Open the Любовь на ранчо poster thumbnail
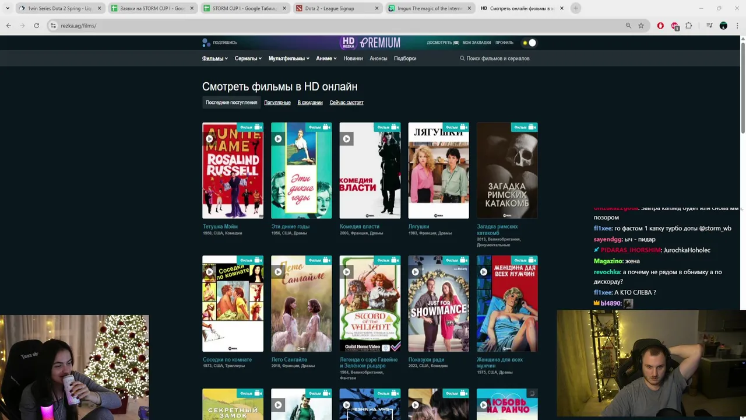746x420 pixels. [x=507, y=404]
